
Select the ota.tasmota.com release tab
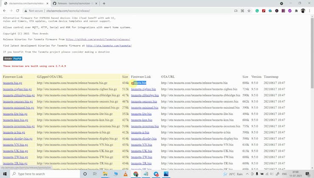[x=25, y=3]
